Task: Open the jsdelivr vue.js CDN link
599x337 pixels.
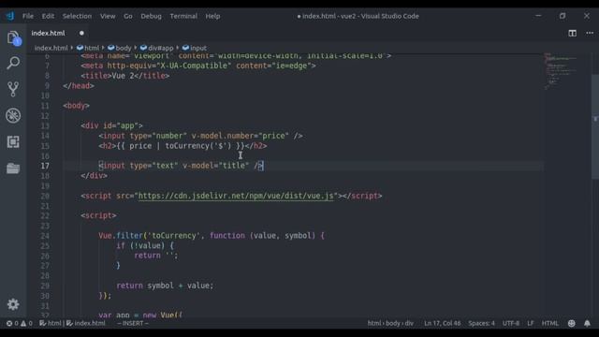Action: click(x=236, y=196)
